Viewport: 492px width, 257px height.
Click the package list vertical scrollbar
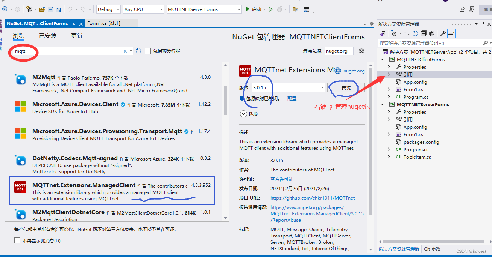(x=226, y=100)
